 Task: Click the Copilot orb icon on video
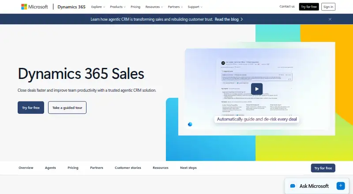pyautogui.click(x=190, y=124)
